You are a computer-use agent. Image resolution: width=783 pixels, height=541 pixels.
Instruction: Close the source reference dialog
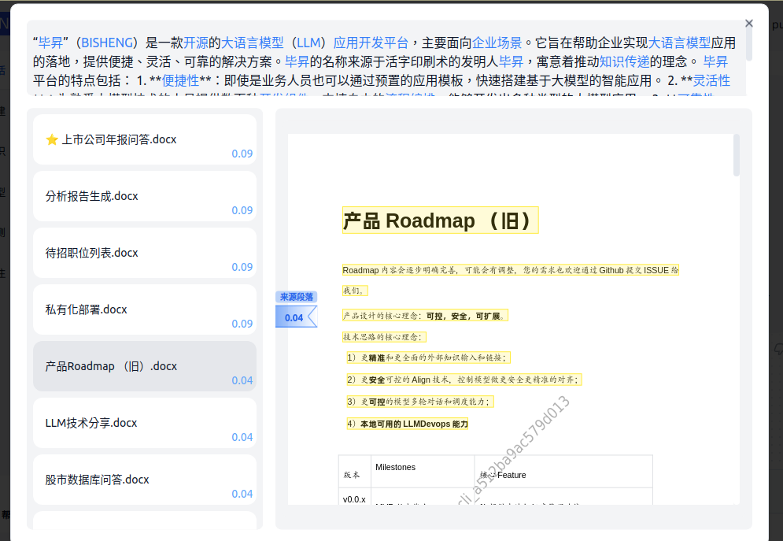[748, 24]
